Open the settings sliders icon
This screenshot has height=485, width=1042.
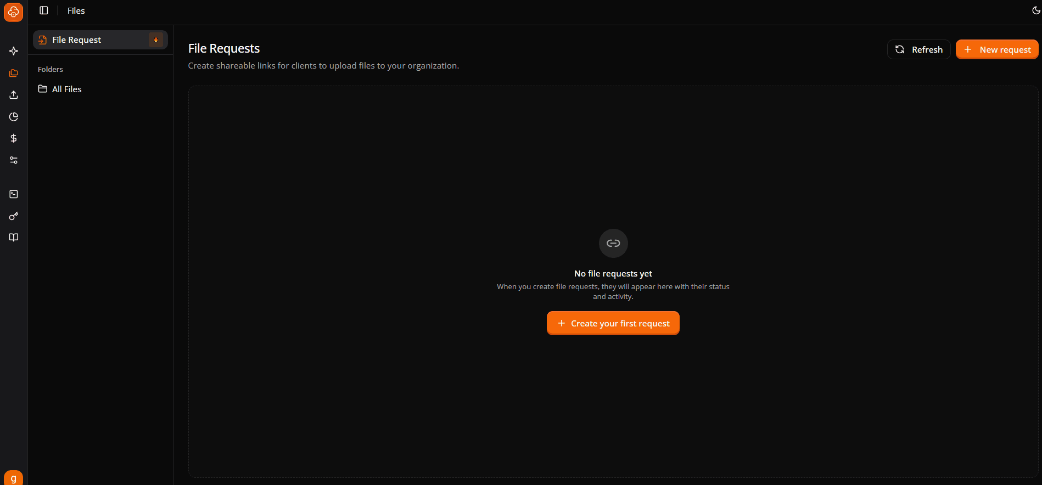tap(14, 160)
